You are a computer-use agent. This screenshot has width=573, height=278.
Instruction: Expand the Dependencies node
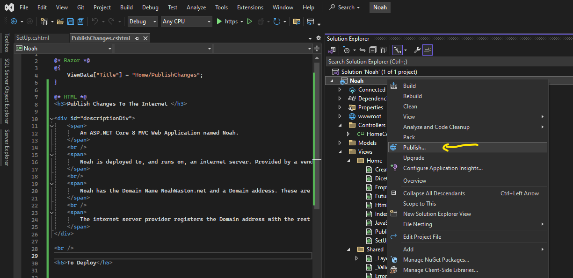tap(341, 99)
